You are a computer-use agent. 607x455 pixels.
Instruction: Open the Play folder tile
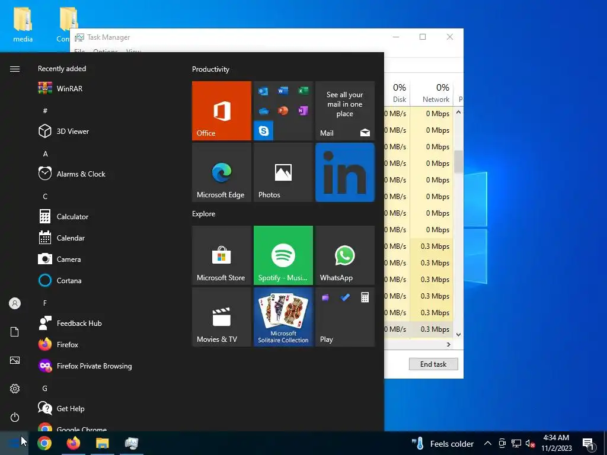(x=345, y=317)
